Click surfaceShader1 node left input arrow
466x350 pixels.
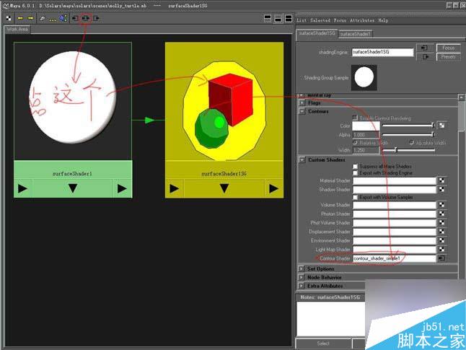coord(22,188)
